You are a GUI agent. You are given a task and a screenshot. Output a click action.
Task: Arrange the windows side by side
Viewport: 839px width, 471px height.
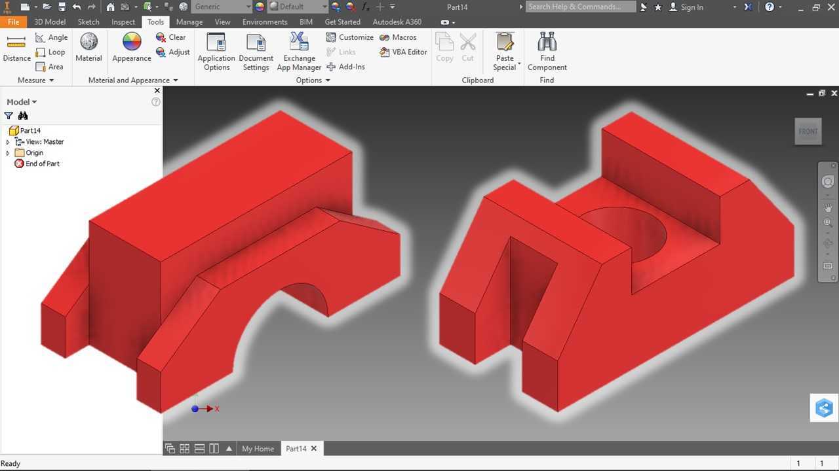pos(214,448)
